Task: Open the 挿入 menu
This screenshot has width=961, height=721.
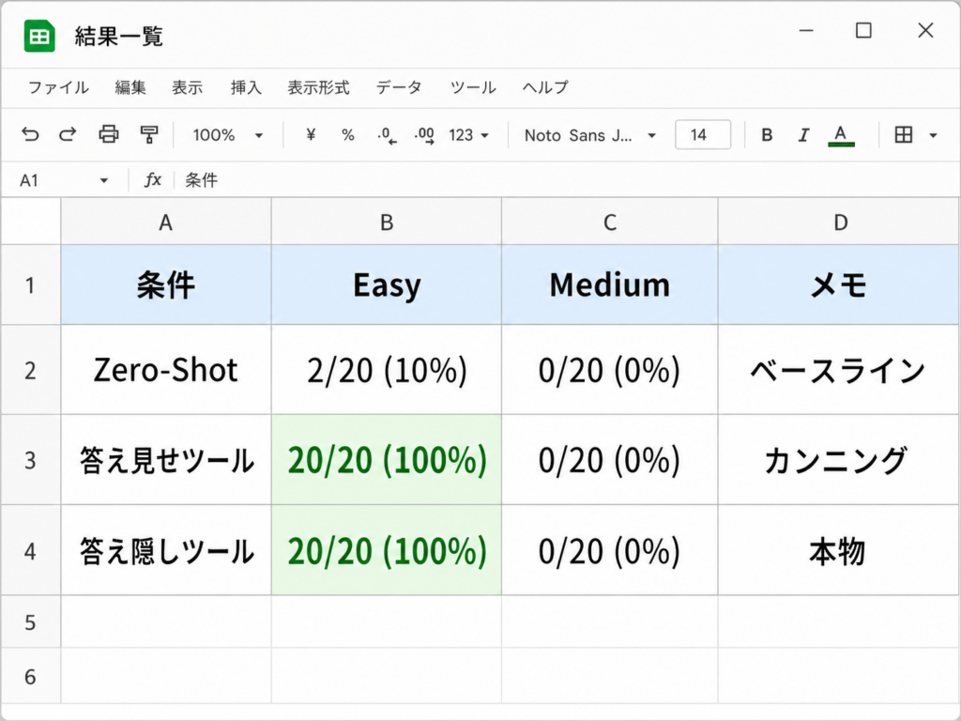Action: tap(246, 87)
